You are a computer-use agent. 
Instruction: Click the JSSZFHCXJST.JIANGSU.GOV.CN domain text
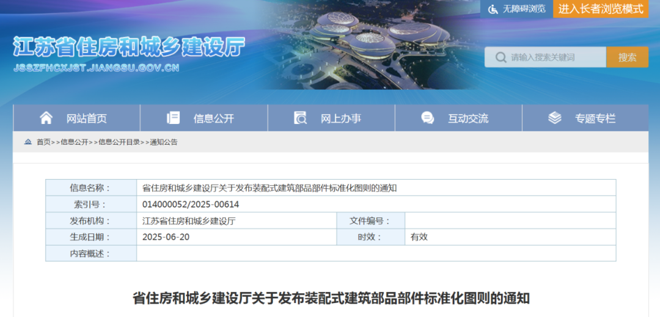coord(97,68)
